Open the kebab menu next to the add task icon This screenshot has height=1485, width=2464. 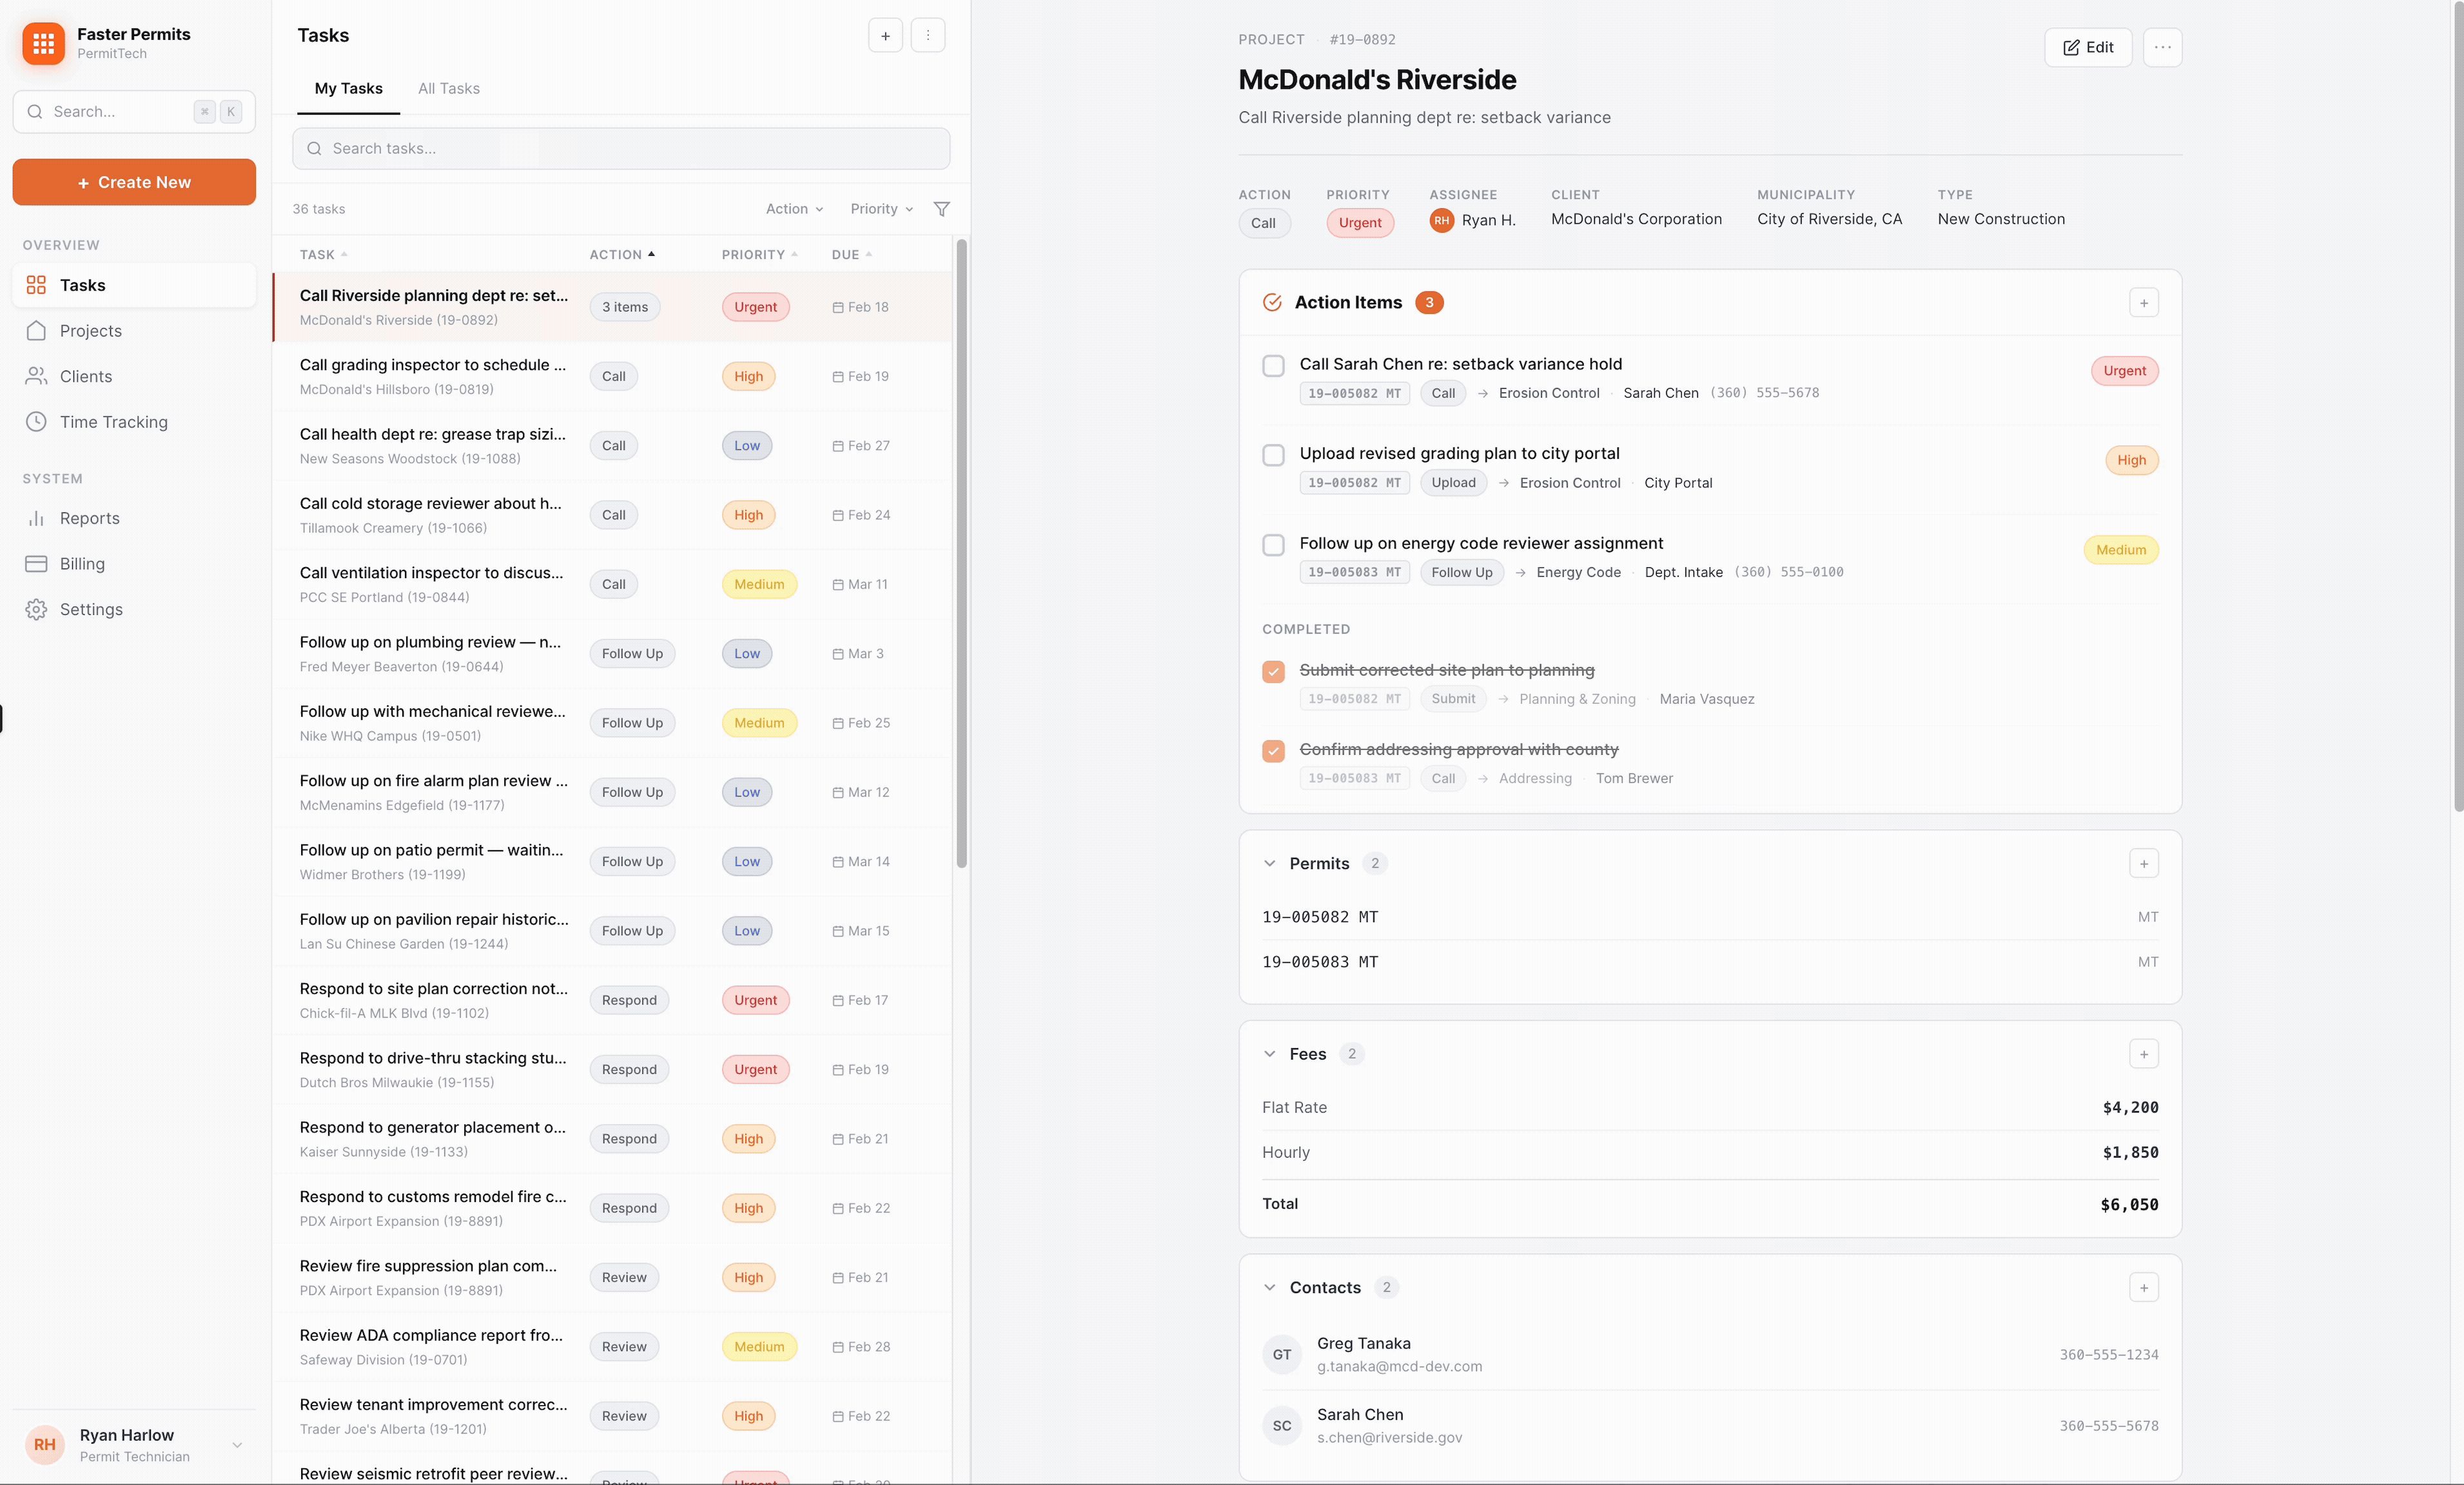(x=927, y=35)
